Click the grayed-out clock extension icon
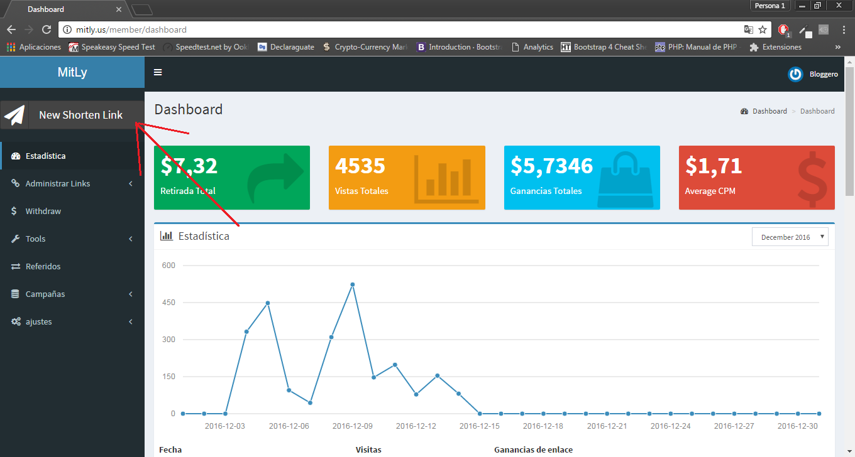 (x=824, y=30)
